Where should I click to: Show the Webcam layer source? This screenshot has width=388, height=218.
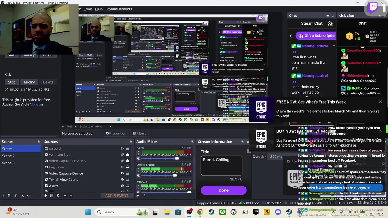(122, 155)
